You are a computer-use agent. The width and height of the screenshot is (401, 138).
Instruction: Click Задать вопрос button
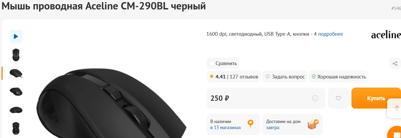[x=285, y=77]
